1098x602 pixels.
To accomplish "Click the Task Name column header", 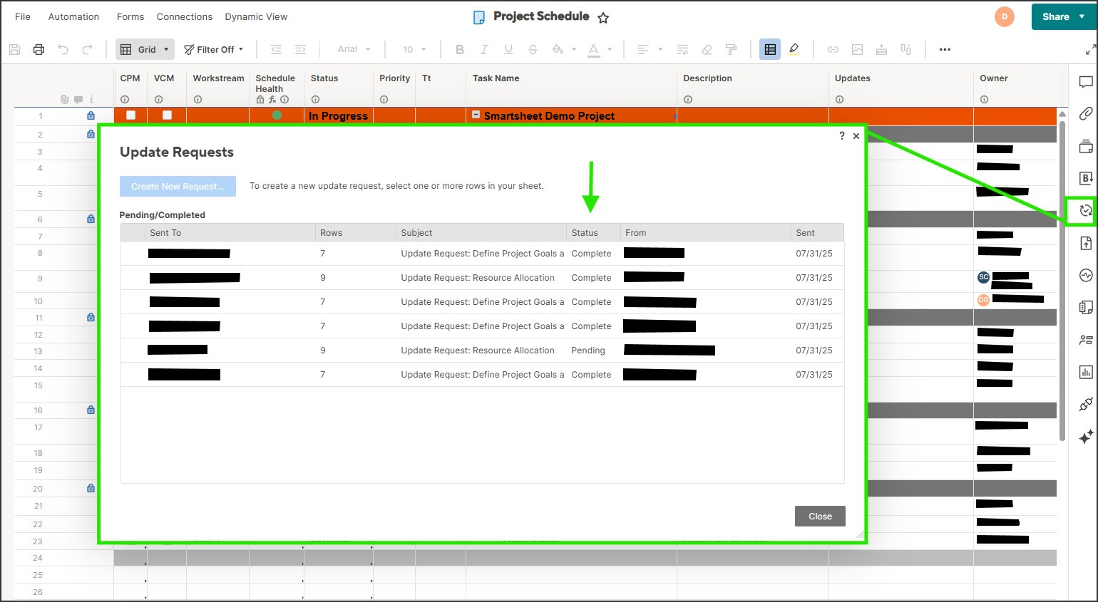I will (496, 78).
